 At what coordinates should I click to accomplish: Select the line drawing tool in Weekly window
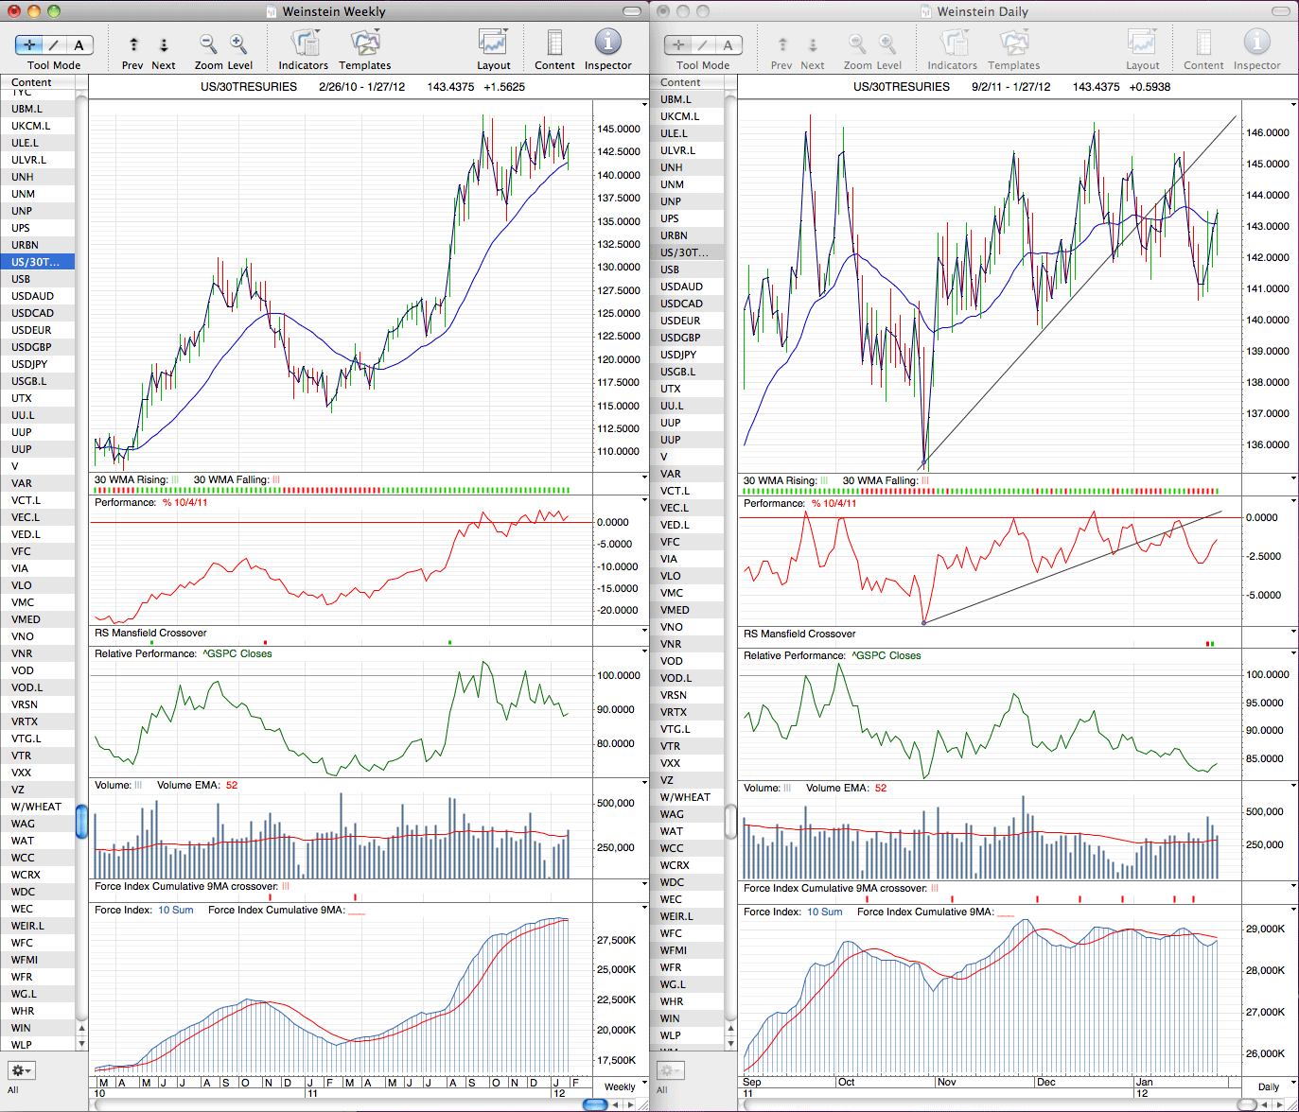(x=55, y=44)
